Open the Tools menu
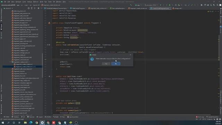This screenshot has height=125, width=222. [50, 2]
